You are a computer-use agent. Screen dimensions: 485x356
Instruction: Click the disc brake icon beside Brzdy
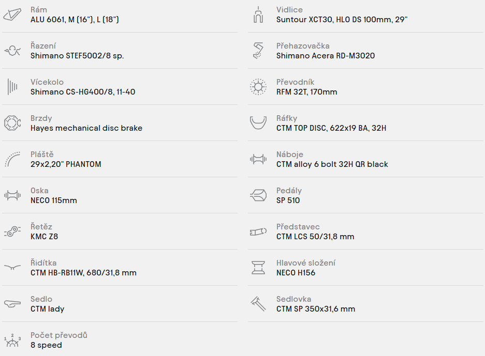(12, 123)
